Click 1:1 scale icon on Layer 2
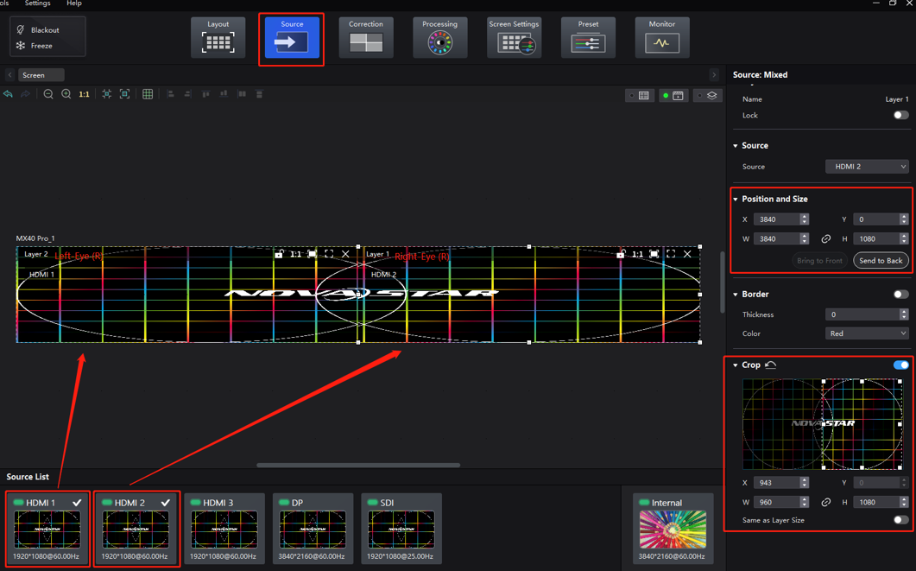The height and width of the screenshot is (571, 916). (x=295, y=254)
